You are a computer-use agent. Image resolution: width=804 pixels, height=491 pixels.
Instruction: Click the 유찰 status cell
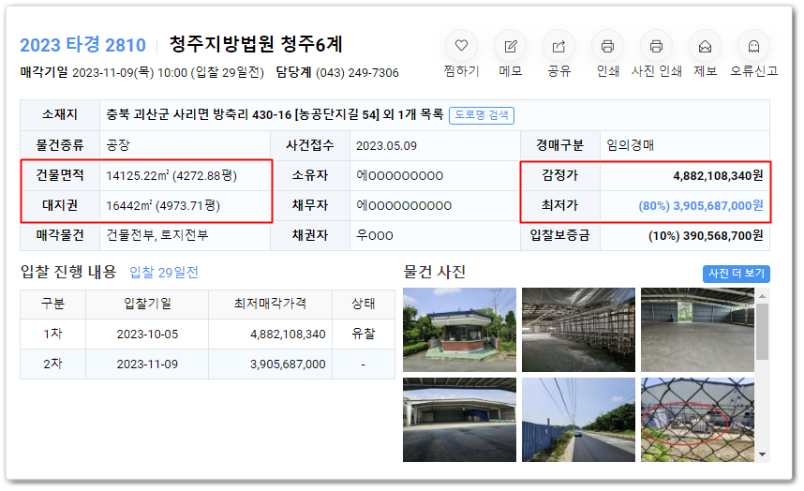[x=363, y=335]
